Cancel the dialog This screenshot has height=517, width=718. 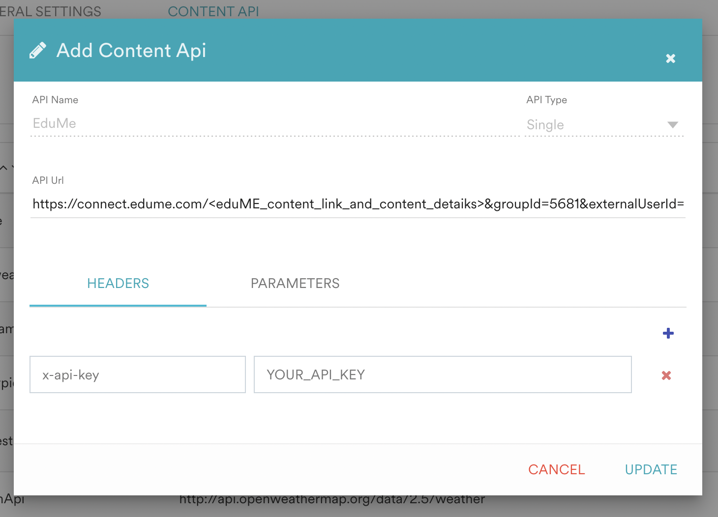(x=557, y=470)
